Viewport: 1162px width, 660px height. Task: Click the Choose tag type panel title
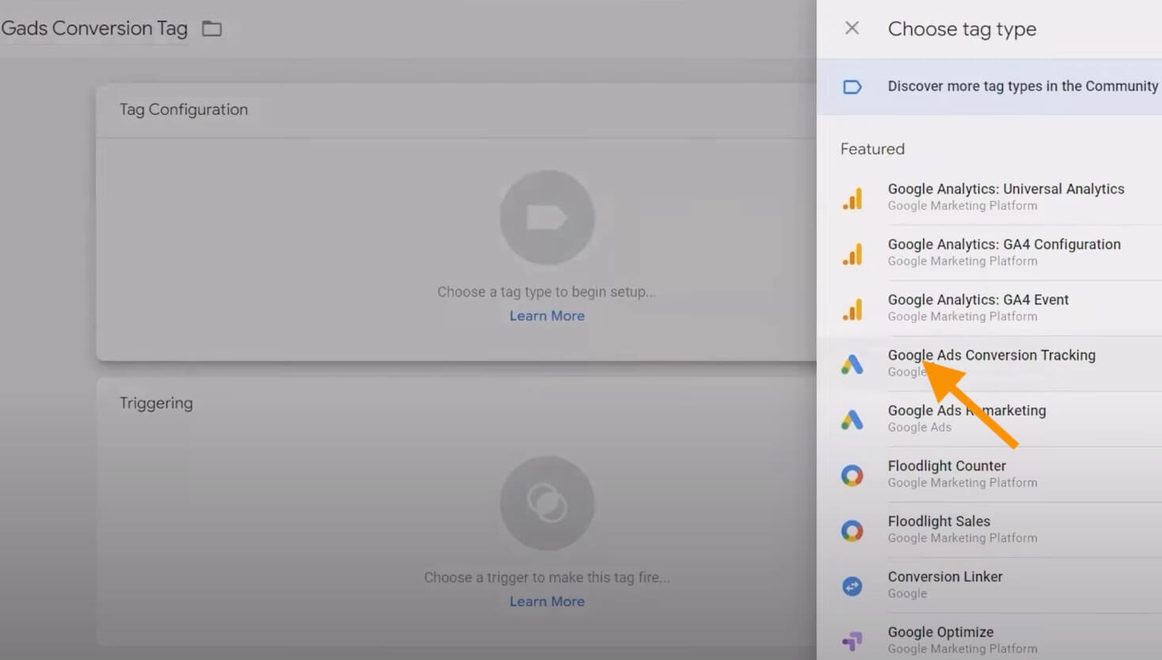click(x=962, y=29)
